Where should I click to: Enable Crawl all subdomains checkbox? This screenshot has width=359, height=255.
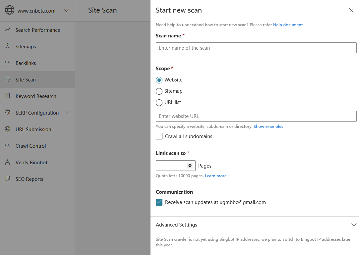tap(159, 136)
